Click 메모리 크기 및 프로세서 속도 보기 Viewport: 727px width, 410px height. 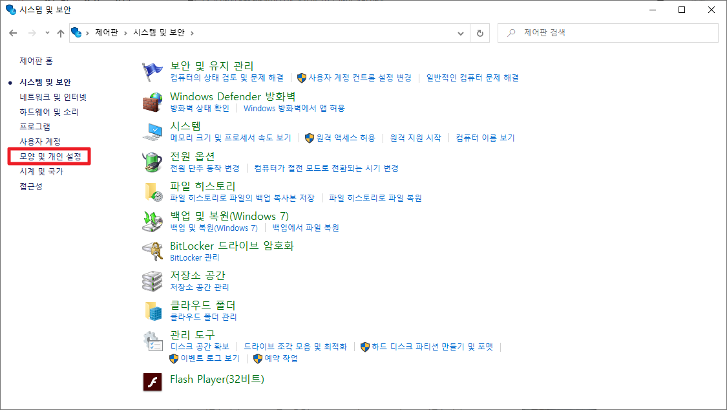pos(231,138)
